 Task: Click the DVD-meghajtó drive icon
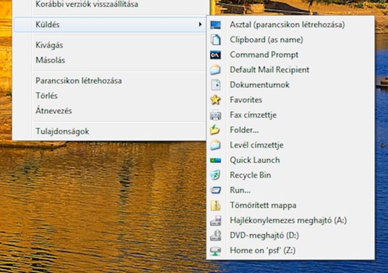[215, 235]
